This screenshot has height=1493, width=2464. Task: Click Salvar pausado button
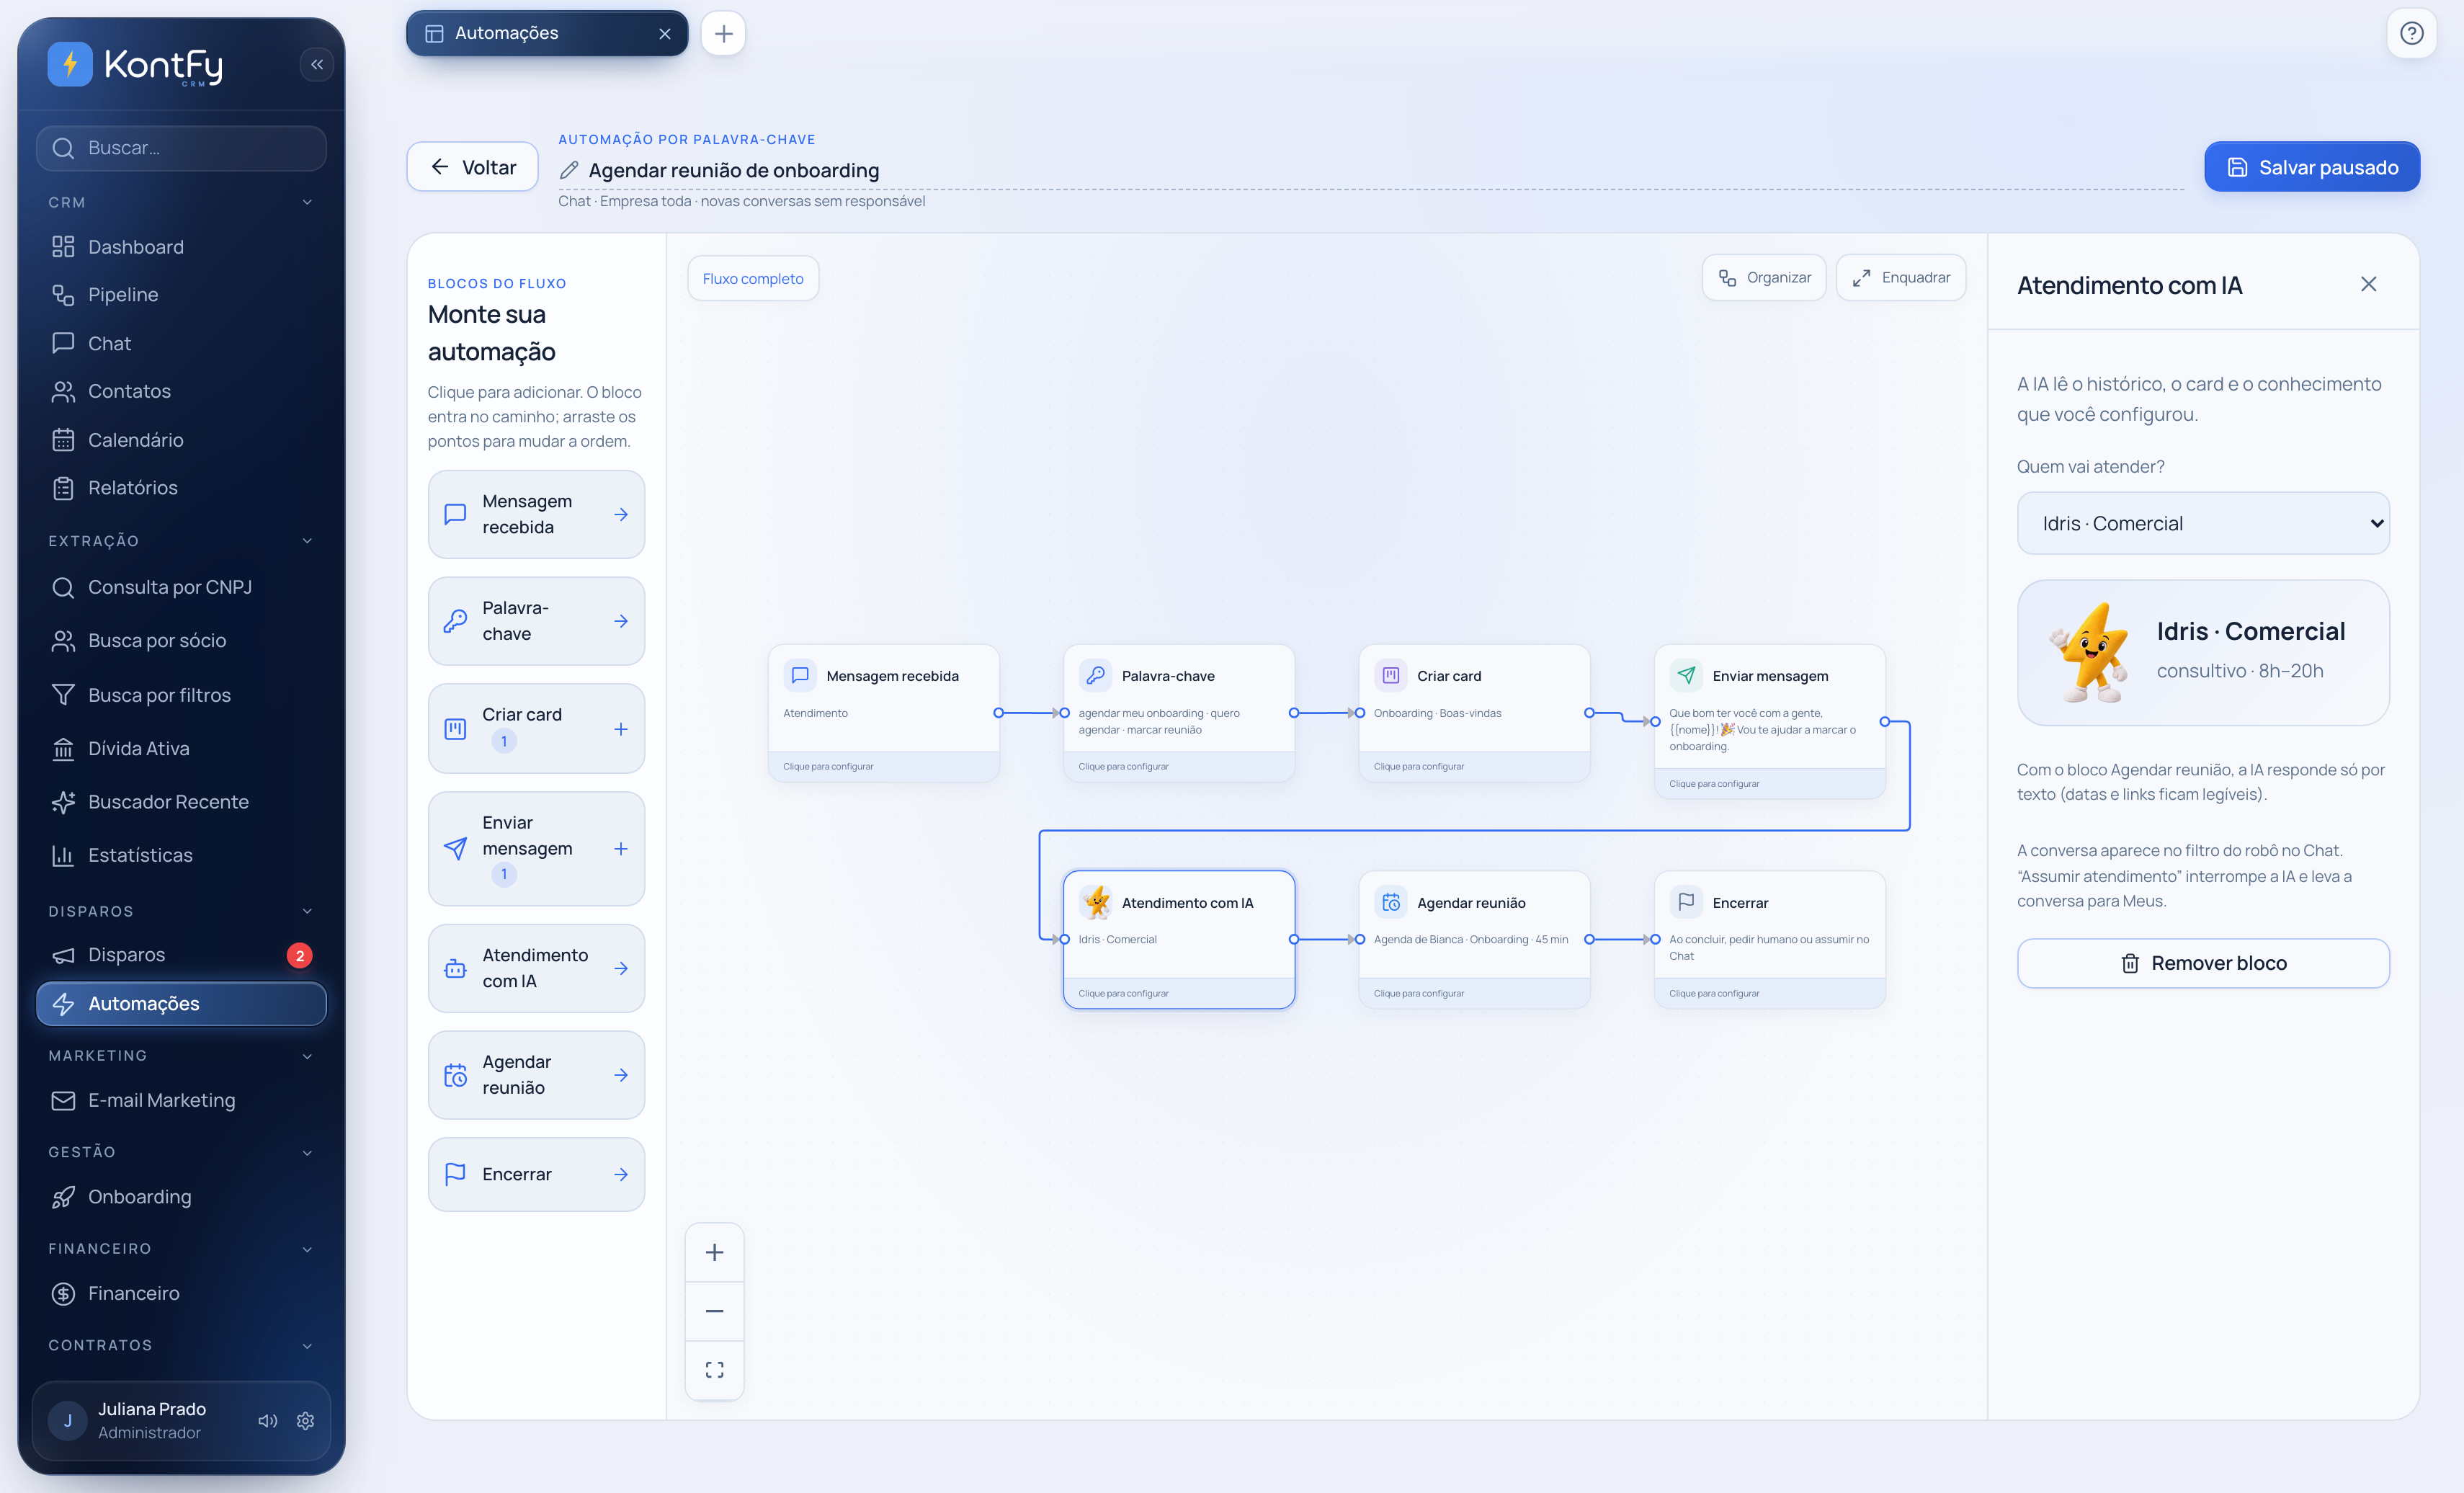(2312, 167)
